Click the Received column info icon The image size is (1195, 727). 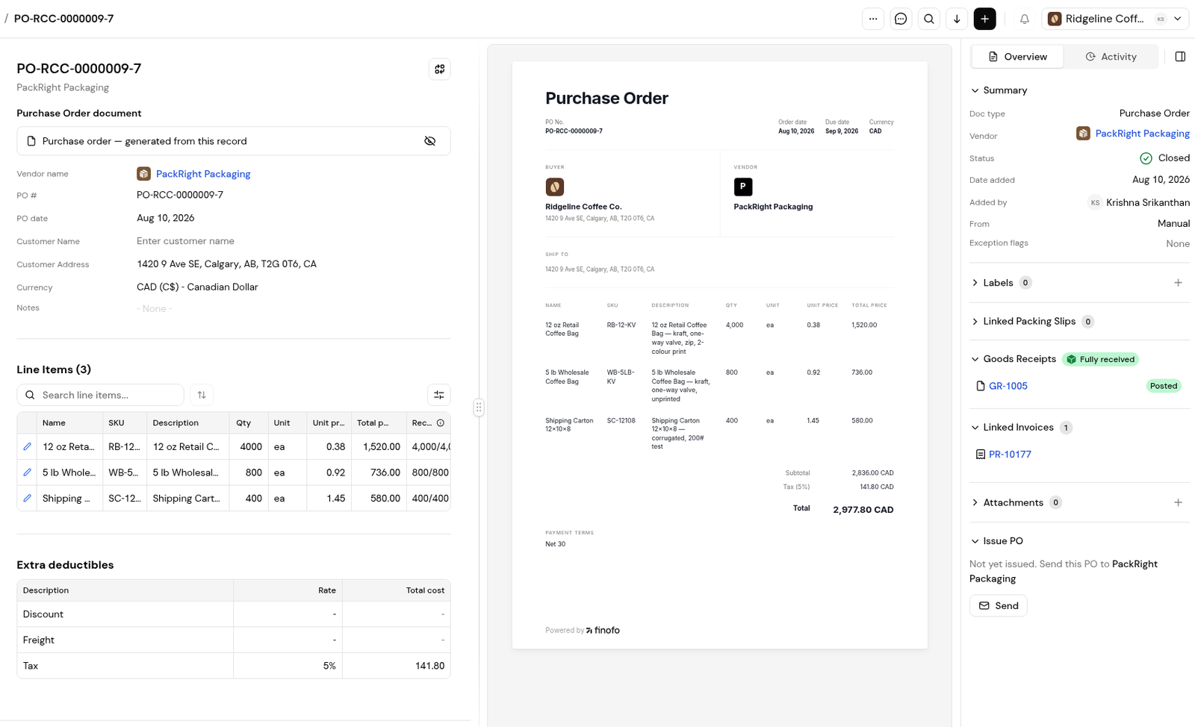pos(441,423)
